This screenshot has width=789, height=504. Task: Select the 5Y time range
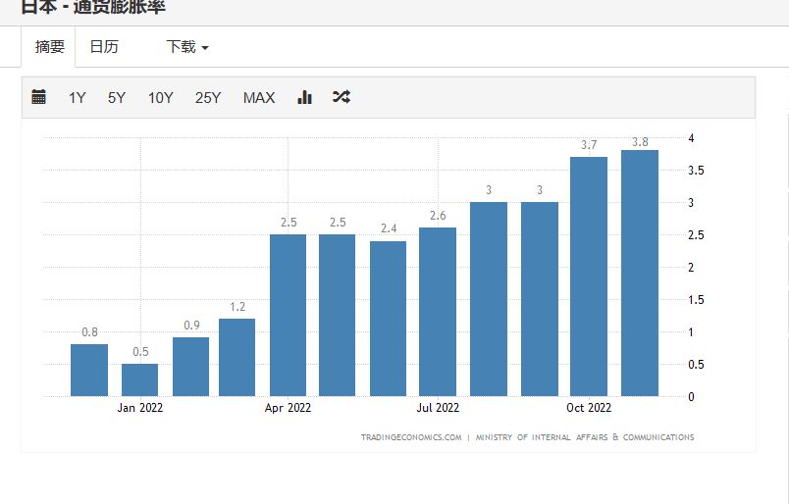click(x=116, y=98)
